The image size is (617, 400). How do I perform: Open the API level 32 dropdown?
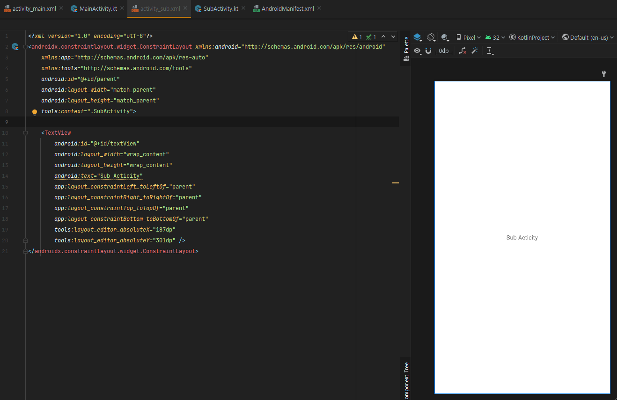(x=495, y=37)
